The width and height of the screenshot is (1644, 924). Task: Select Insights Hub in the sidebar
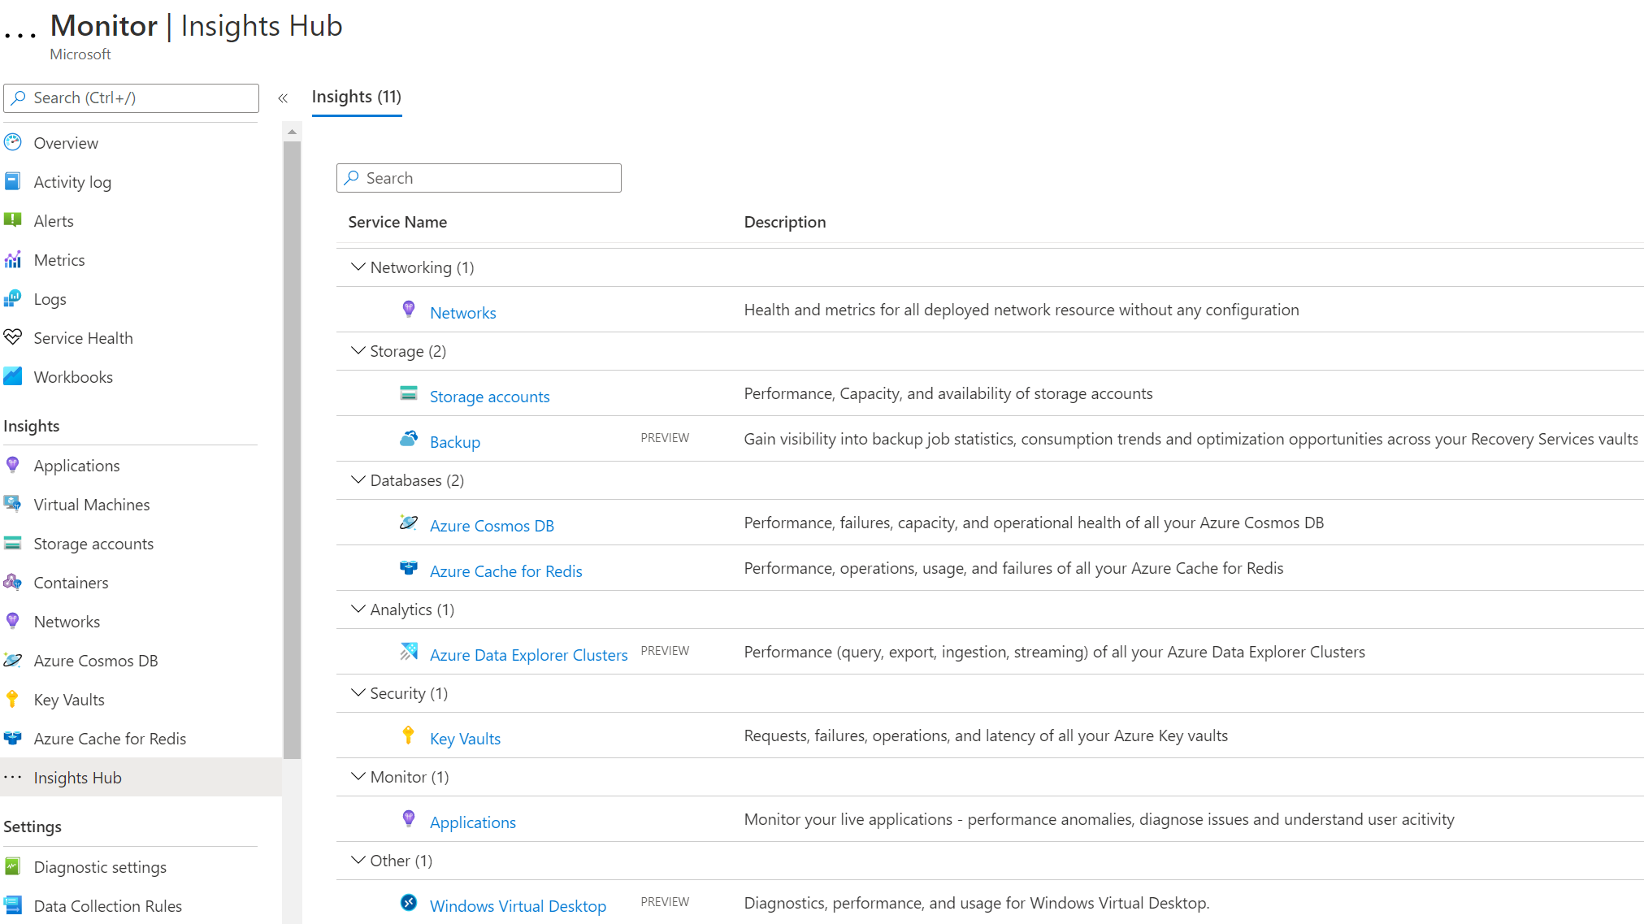(141, 778)
